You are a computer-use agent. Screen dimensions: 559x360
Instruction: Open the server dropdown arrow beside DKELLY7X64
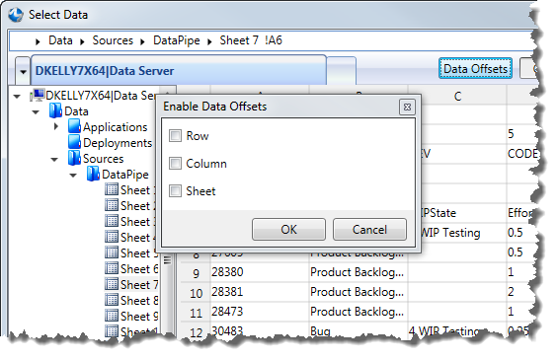pyautogui.click(x=23, y=71)
